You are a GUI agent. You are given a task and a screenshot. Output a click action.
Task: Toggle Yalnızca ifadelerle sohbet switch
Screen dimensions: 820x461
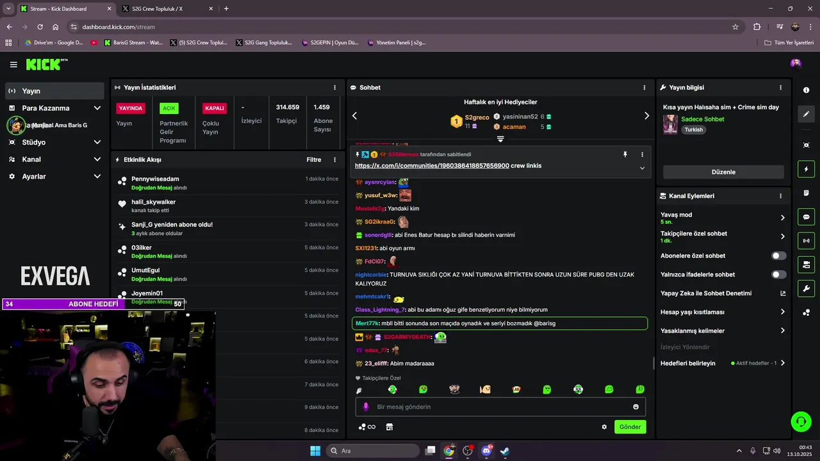pos(778,275)
